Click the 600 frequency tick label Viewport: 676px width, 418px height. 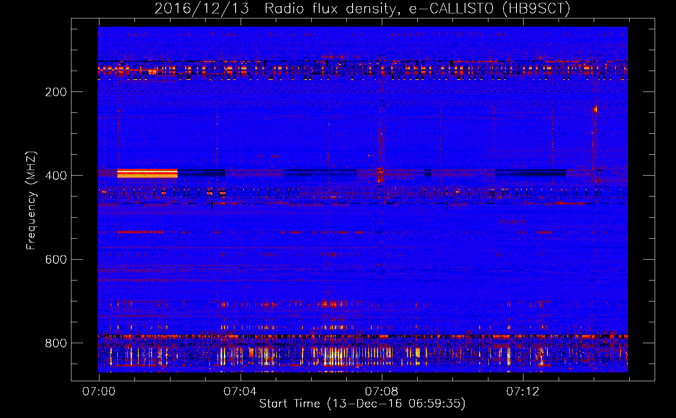(x=56, y=260)
